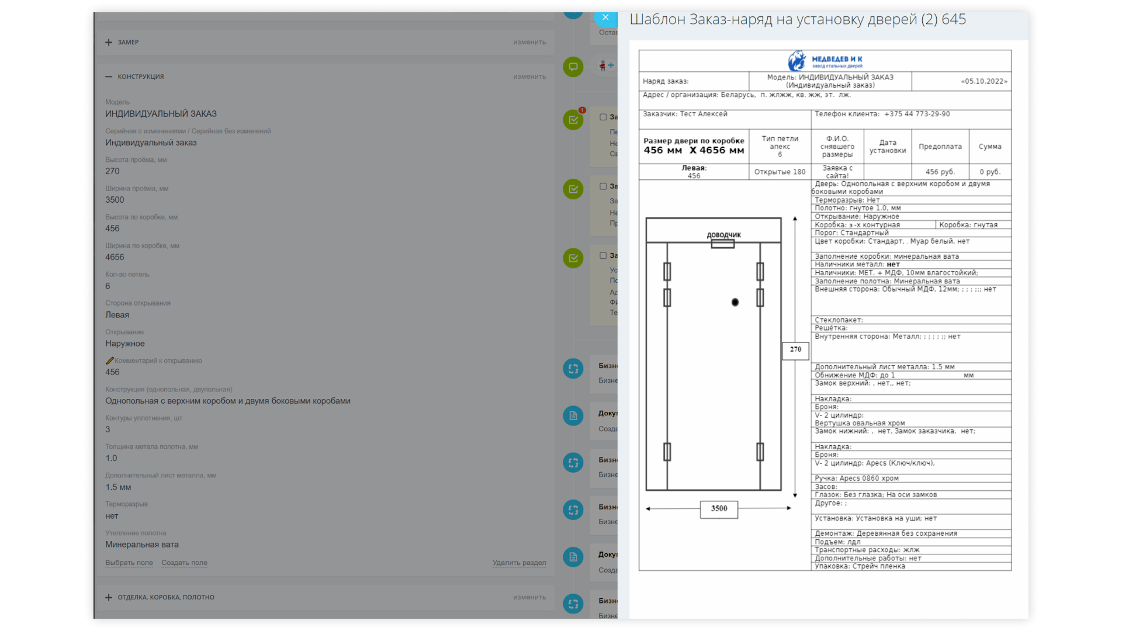Check the second task checkbox in timeline
Screen dimensions: 1122x631
point(603,186)
